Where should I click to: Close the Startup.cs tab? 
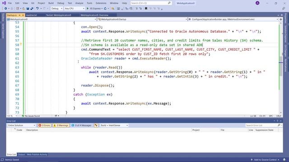coord(23,15)
